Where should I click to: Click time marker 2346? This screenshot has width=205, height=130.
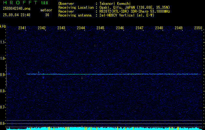coord(120,28)
